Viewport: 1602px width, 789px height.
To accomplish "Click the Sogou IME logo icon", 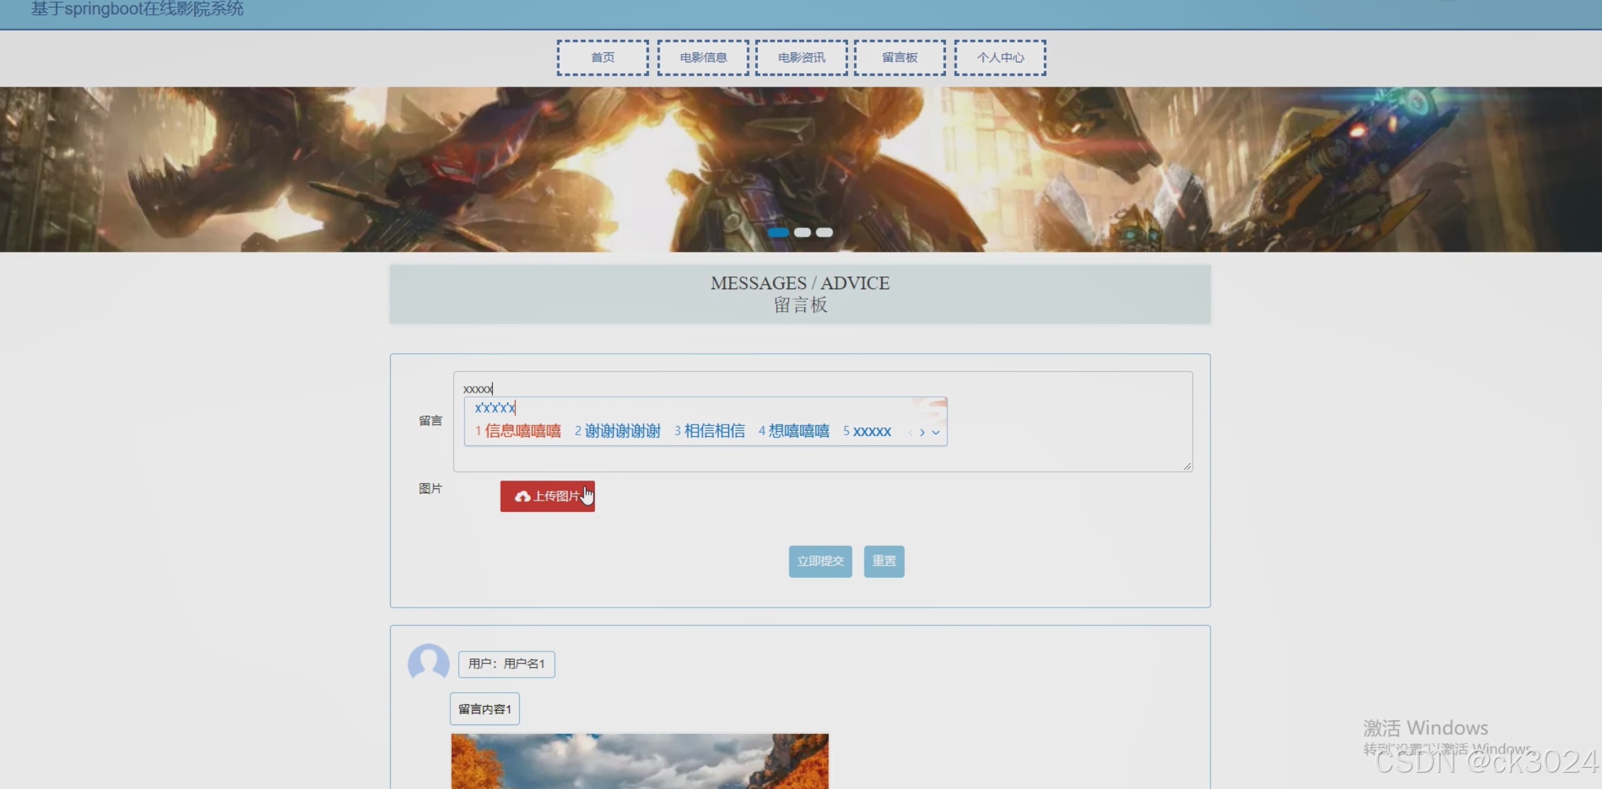I will pyautogui.click(x=931, y=410).
